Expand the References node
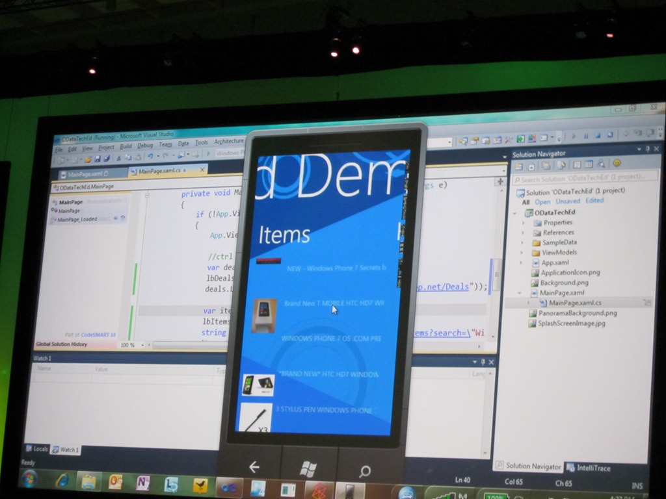Screen dimensions: 666x499 click(x=523, y=233)
